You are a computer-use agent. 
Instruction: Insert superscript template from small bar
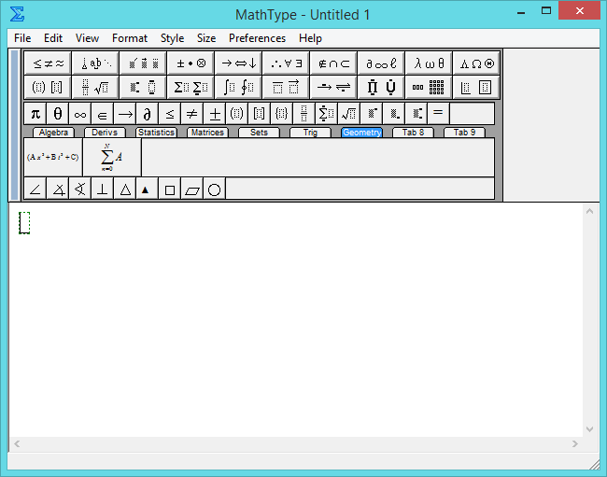click(x=372, y=114)
